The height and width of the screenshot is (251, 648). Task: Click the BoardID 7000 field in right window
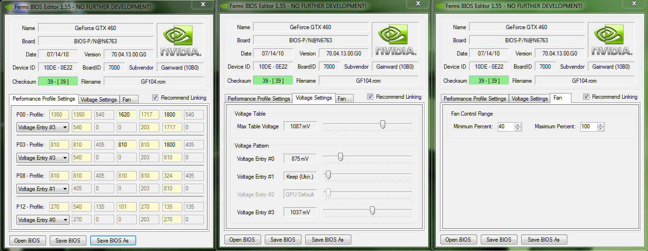[x=545, y=67]
